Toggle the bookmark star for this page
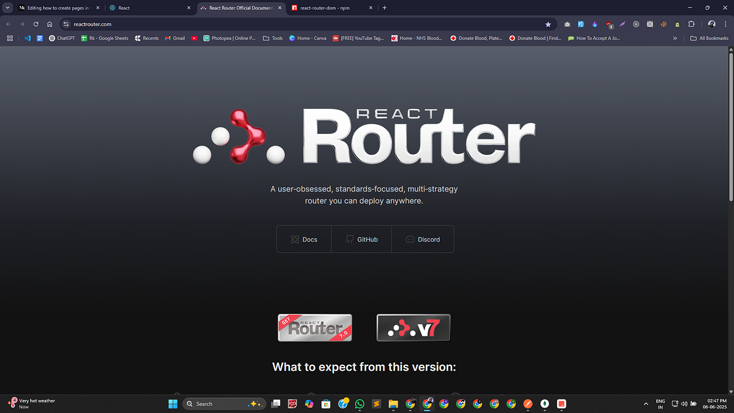 coord(548,24)
